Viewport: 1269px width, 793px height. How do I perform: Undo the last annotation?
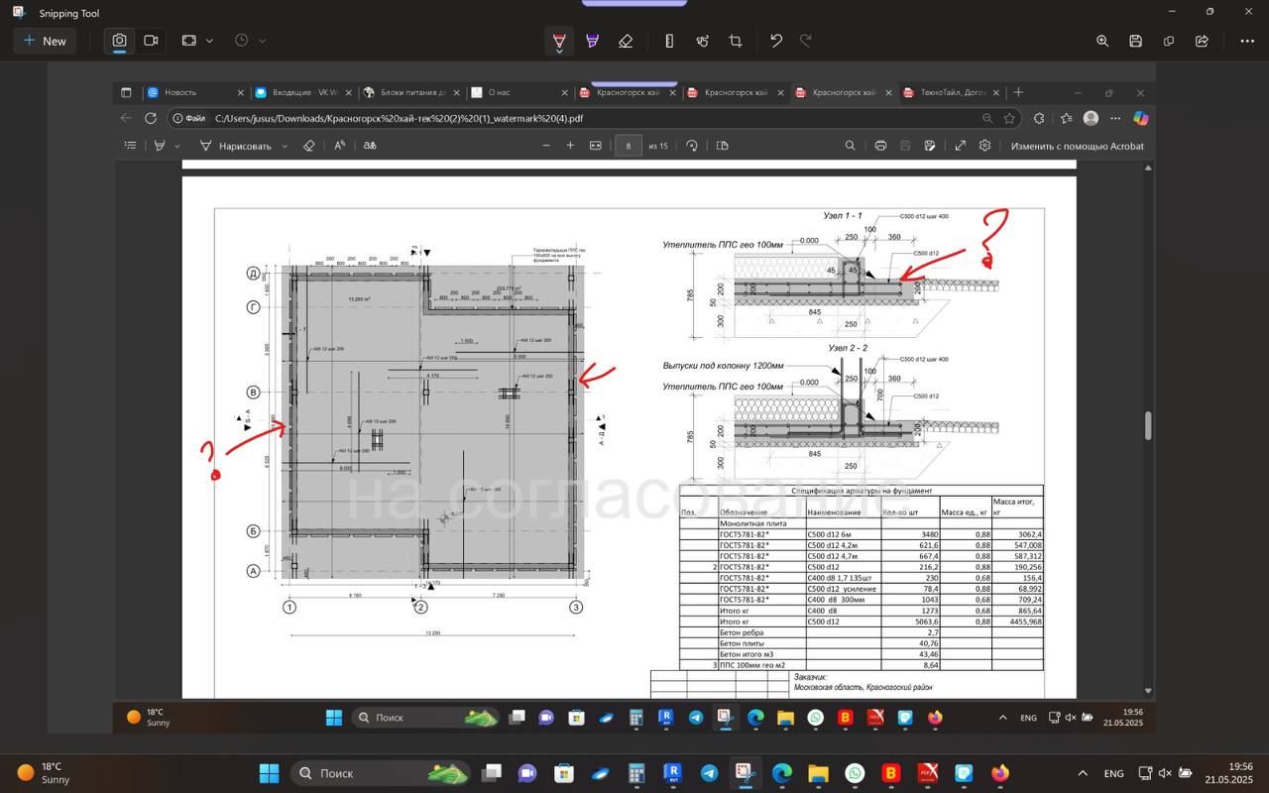[776, 41]
